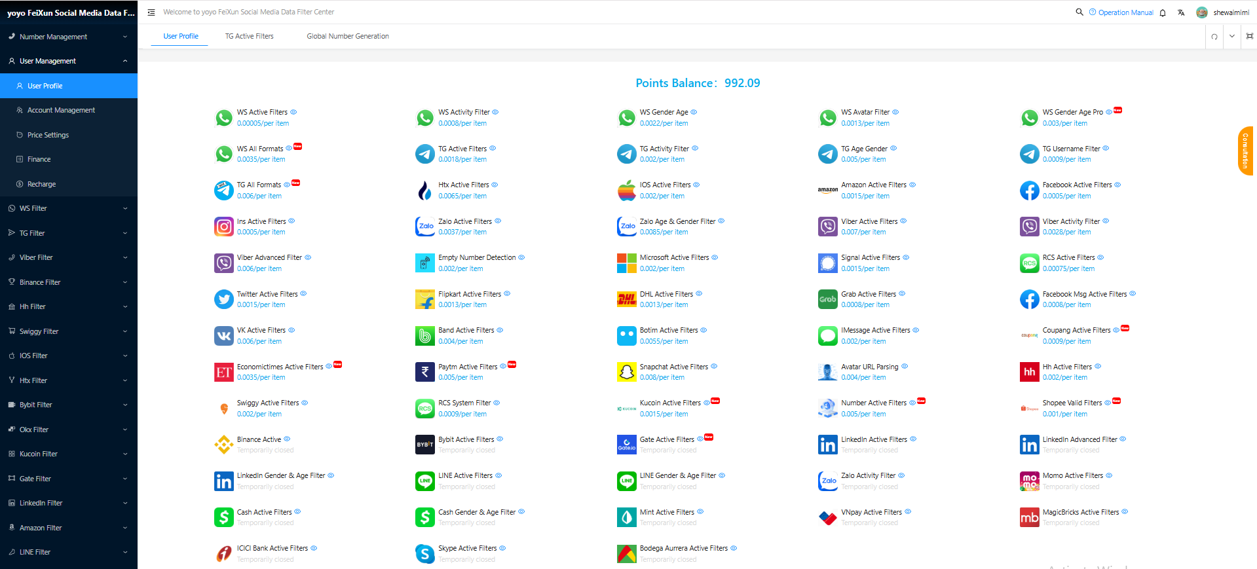Select the Signal Active Filters icon

pos(828,263)
